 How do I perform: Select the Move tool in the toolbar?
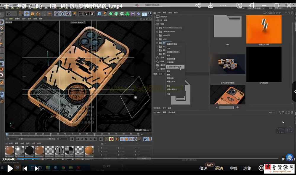pos(27,14)
